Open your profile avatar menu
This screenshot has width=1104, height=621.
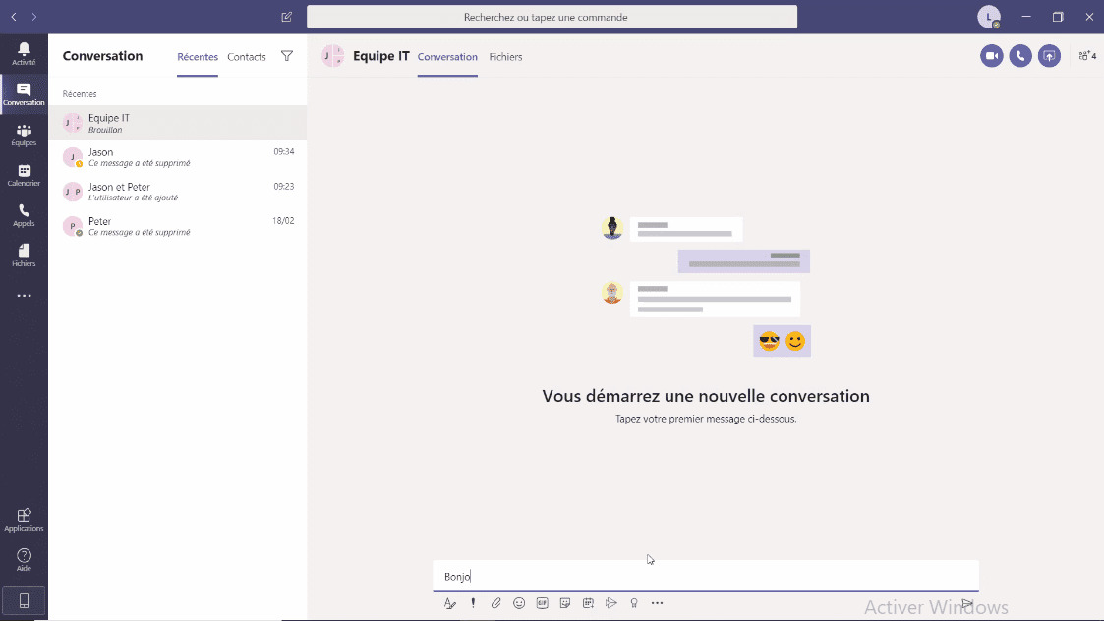coord(989,17)
